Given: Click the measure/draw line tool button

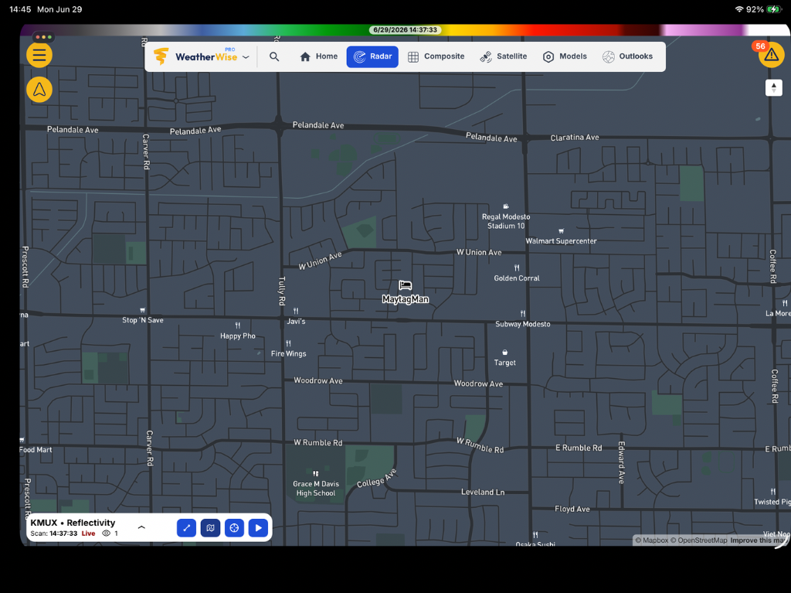Looking at the screenshot, I should [187, 528].
